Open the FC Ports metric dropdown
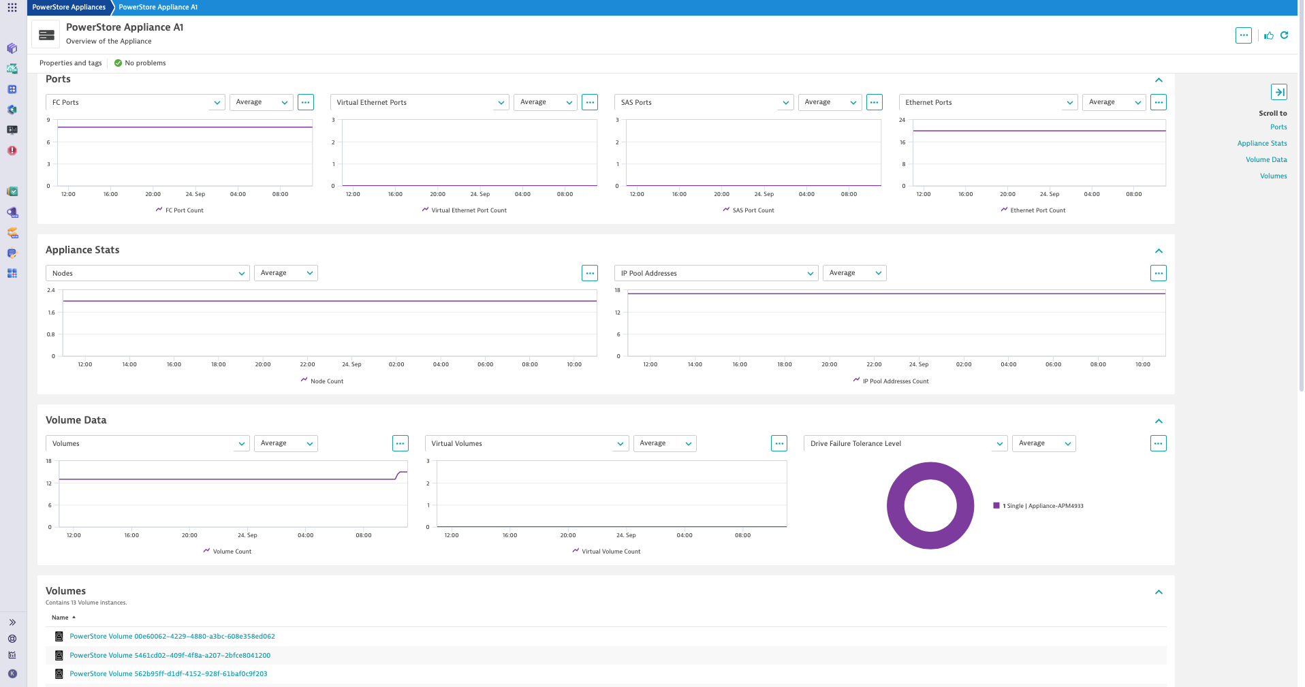The image size is (1305, 687). coord(136,102)
